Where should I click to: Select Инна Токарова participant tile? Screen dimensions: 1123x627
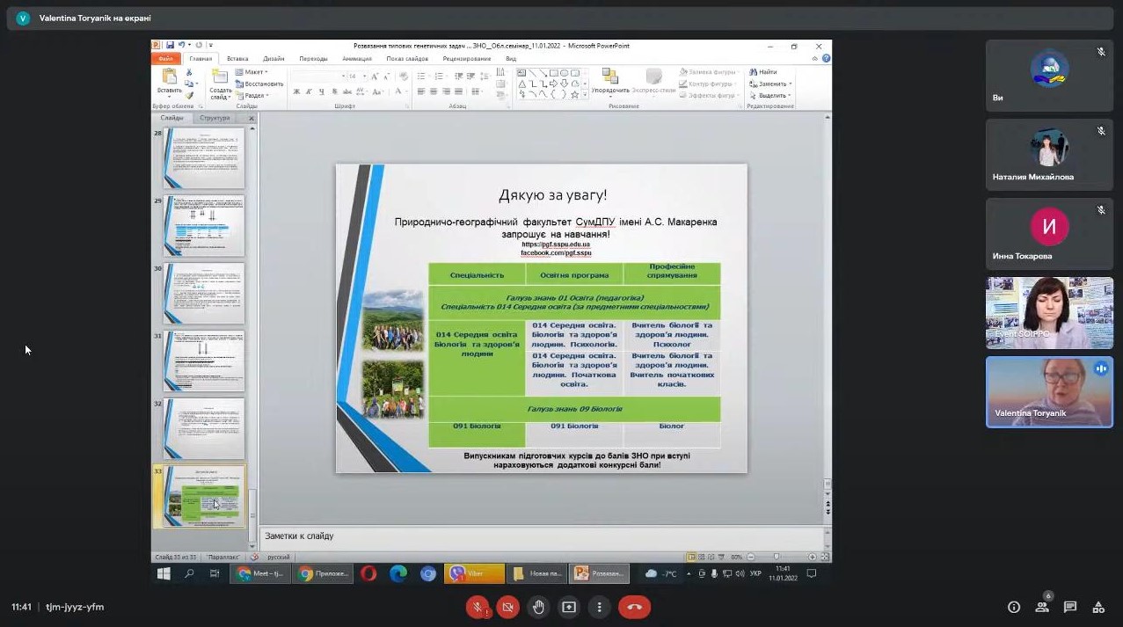[1049, 233]
